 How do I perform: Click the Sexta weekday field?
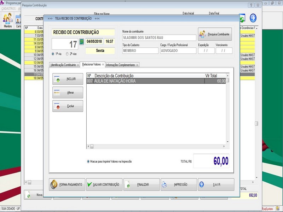[100, 51]
